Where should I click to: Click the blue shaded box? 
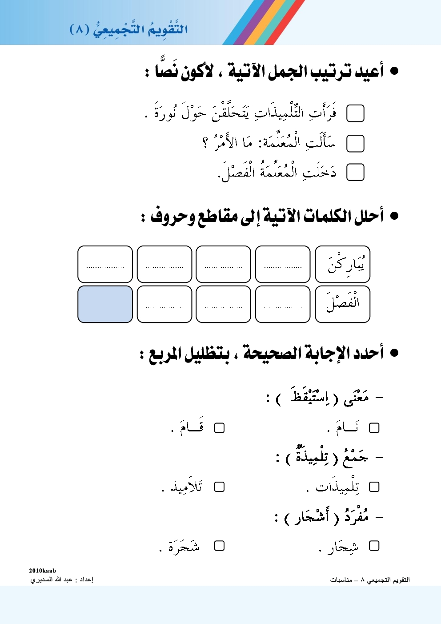(105, 304)
